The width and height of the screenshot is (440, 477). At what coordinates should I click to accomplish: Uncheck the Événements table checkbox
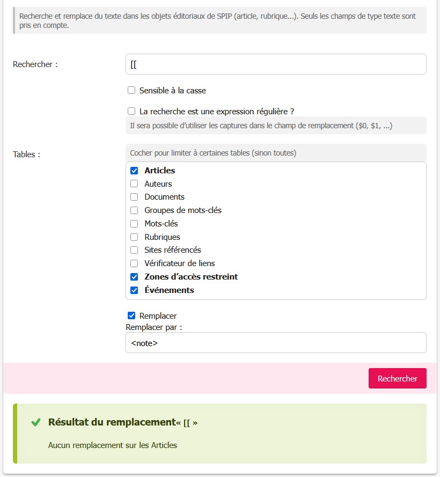coord(135,290)
